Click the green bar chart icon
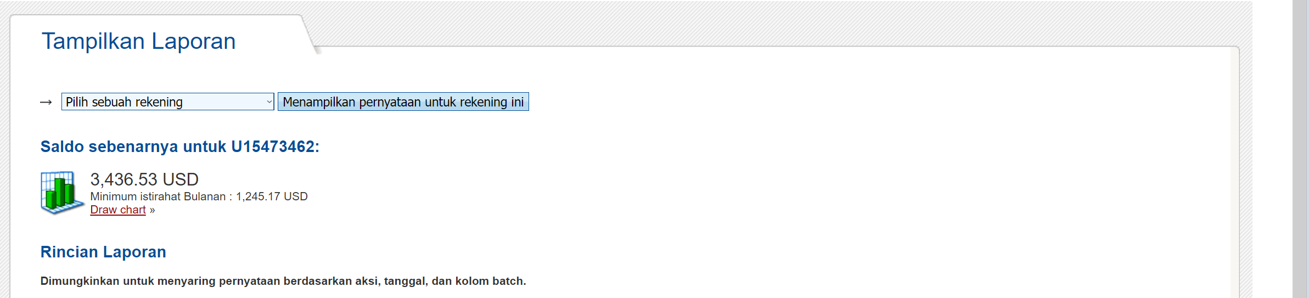The width and height of the screenshot is (1309, 298). [x=63, y=193]
